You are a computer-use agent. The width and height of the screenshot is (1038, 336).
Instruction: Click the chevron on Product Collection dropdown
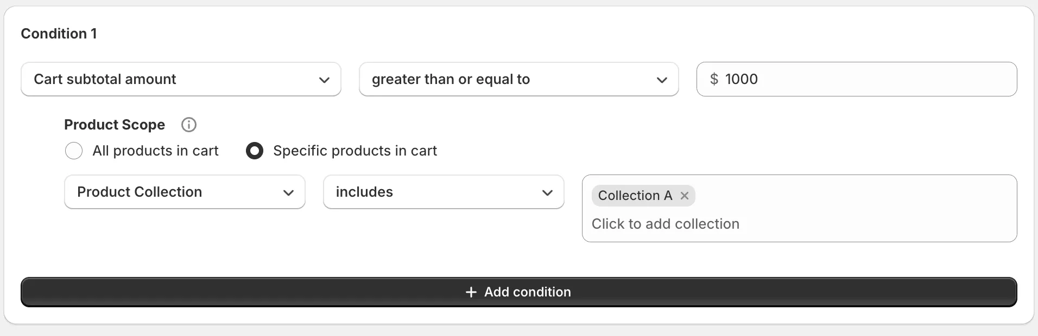(288, 192)
